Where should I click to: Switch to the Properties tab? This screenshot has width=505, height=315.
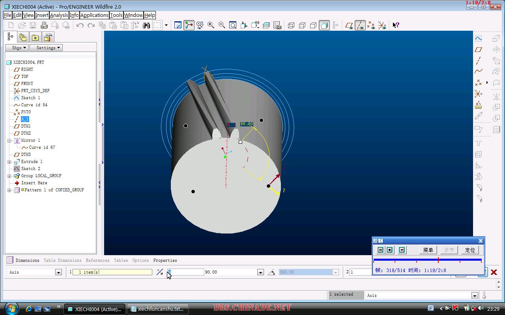[x=165, y=260]
